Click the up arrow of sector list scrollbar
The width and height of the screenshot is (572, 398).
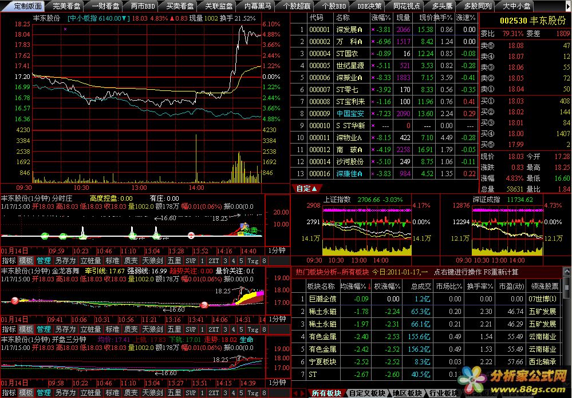pyautogui.click(x=566, y=272)
